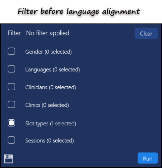162x168 pixels.
Task: Expand Clinicians (0 selected) options
Action: (x=51, y=87)
